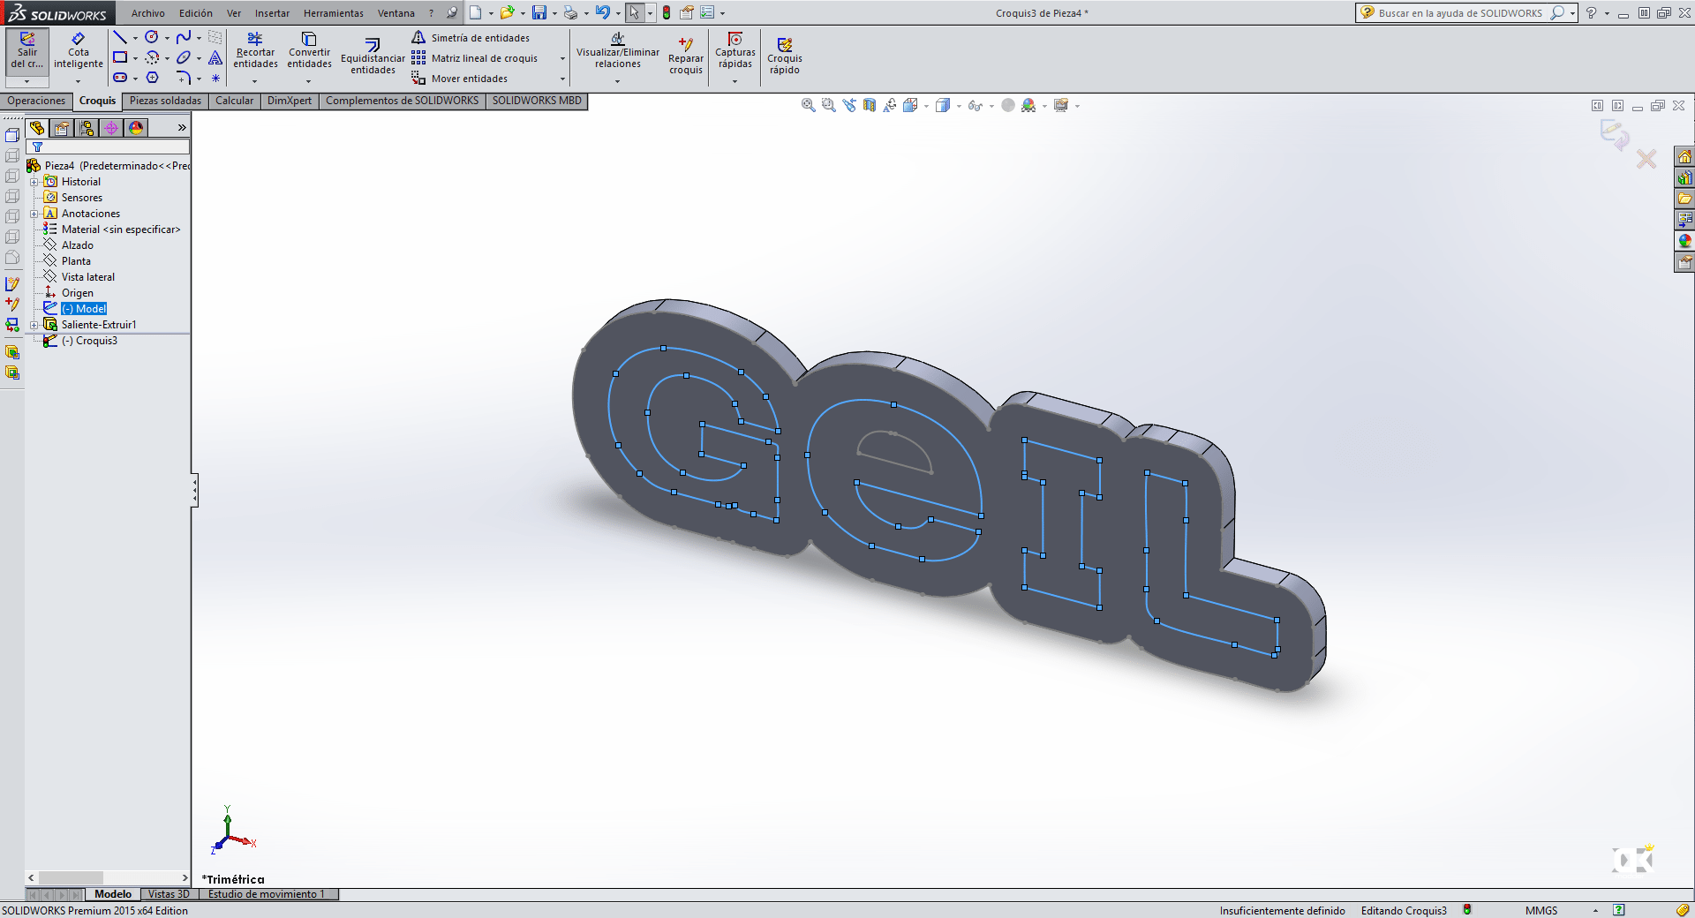Open the Line tool dropdown arrow

(135, 38)
